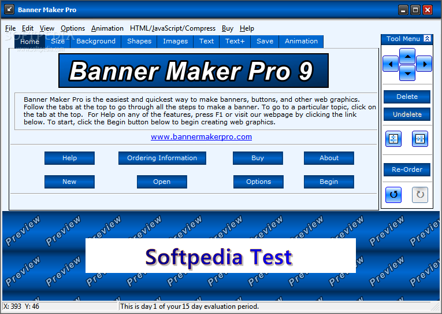Close the Banner Maker Pro window
Screen dimensions: 442x314
428,10
